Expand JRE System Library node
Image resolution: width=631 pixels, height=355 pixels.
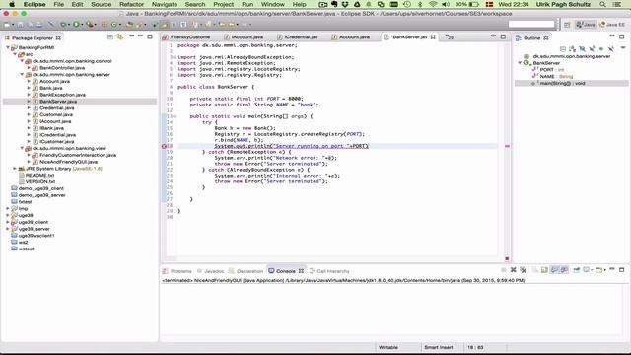click(15, 169)
